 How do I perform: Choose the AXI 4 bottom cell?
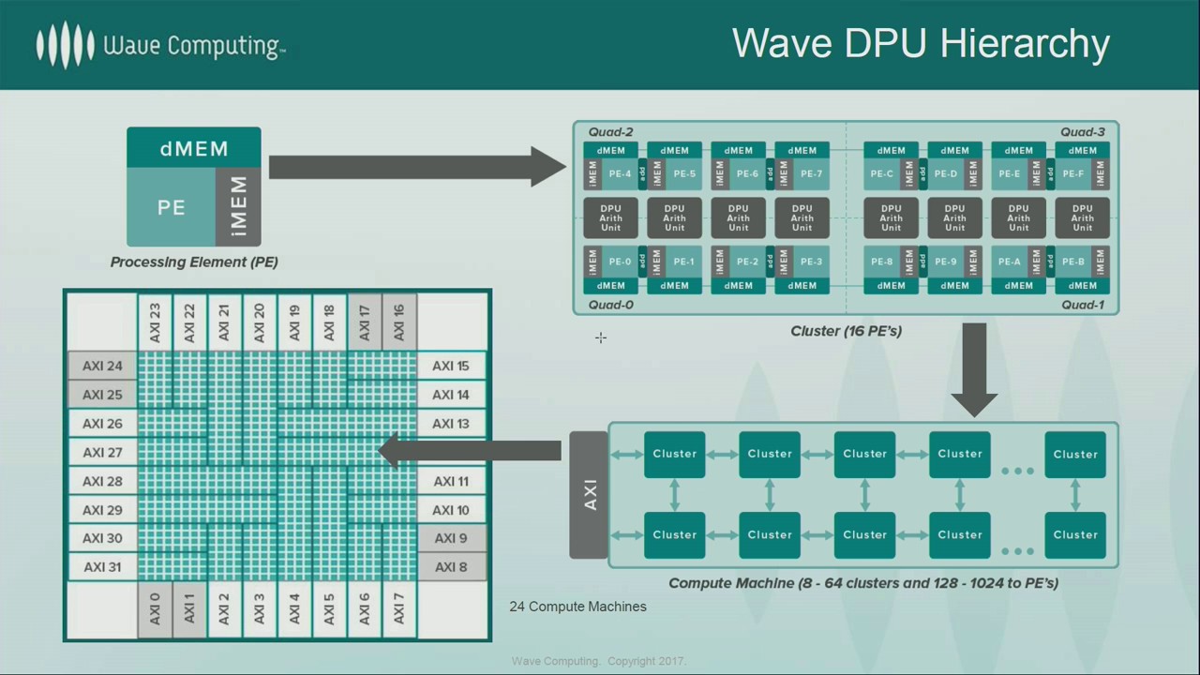[294, 609]
